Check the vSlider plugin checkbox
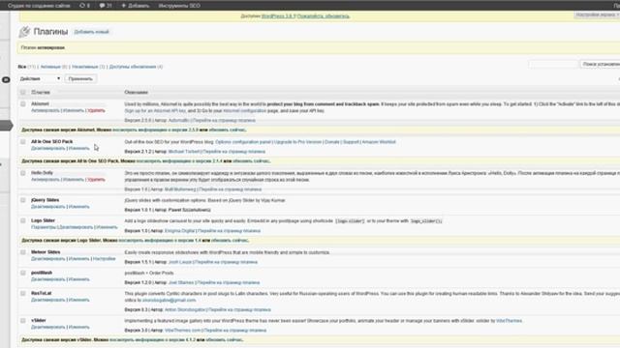This screenshot has width=620, height=348. (23, 320)
